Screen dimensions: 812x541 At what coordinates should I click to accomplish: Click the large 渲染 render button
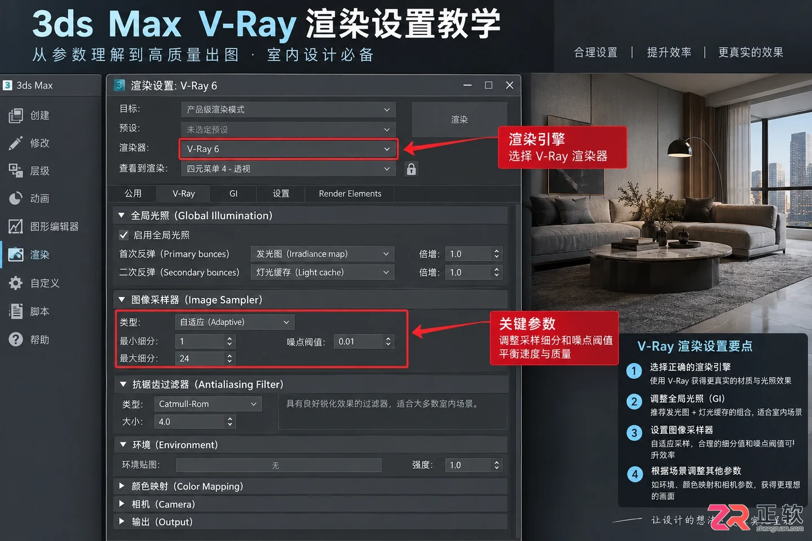point(459,119)
